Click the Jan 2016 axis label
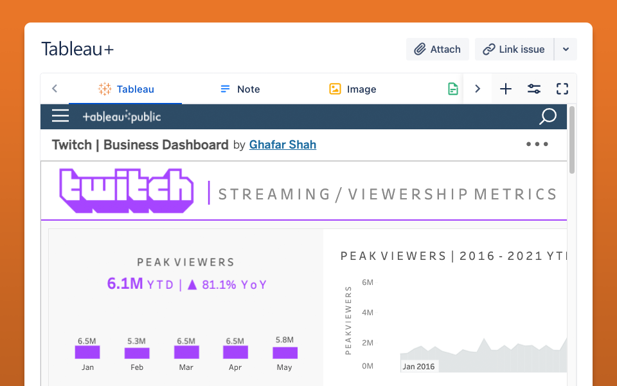Viewport: 617px width, 386px height. click(418, 367)
